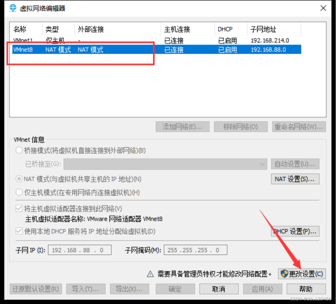
Task: Click the globe icon in the title bar
Action: (x=12, y=8)
